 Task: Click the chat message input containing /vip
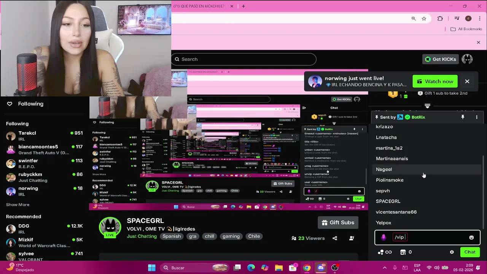tap(427, 237)
